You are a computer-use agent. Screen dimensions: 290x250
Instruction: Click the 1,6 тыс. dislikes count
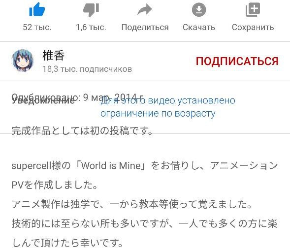(x=91, y=27)
